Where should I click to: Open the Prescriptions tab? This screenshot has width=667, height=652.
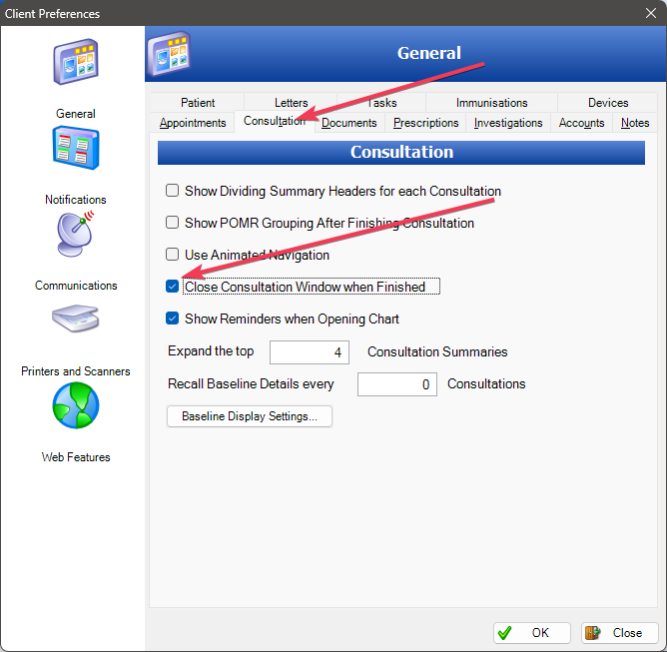pyautogui.click(x=425, y=123)
